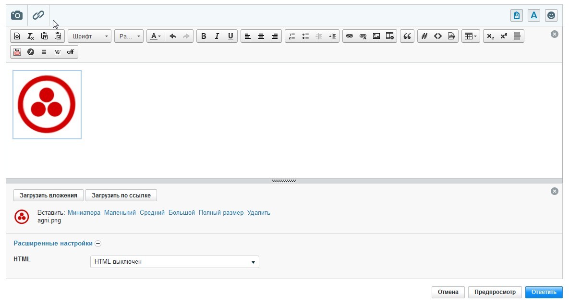Apply superscript formatting
This screenshot has height=306, width=569.
click(x=504, y=36)
